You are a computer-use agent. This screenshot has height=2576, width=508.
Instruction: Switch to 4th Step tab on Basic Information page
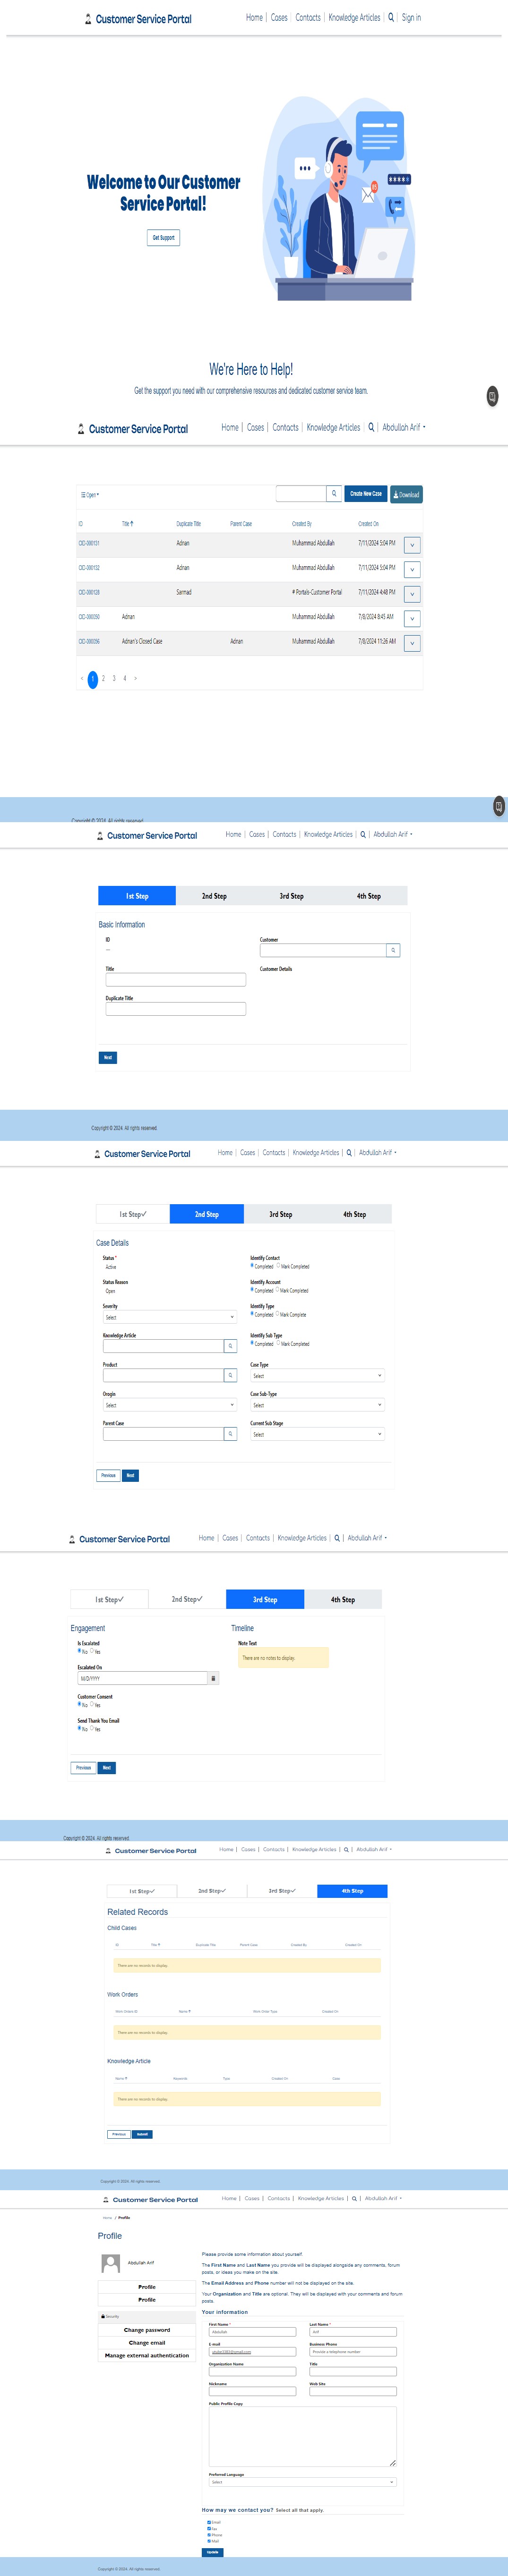tap(369, 896)
